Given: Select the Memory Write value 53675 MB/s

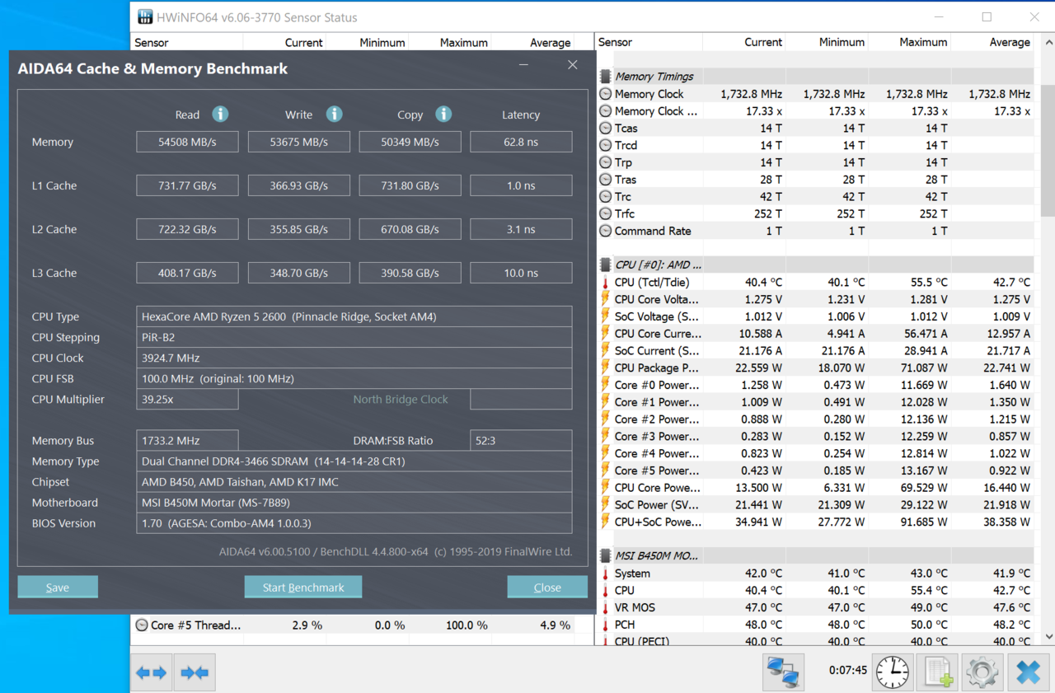Looking at the screenshot, I should pyautogui.click(x=298, y=142).
